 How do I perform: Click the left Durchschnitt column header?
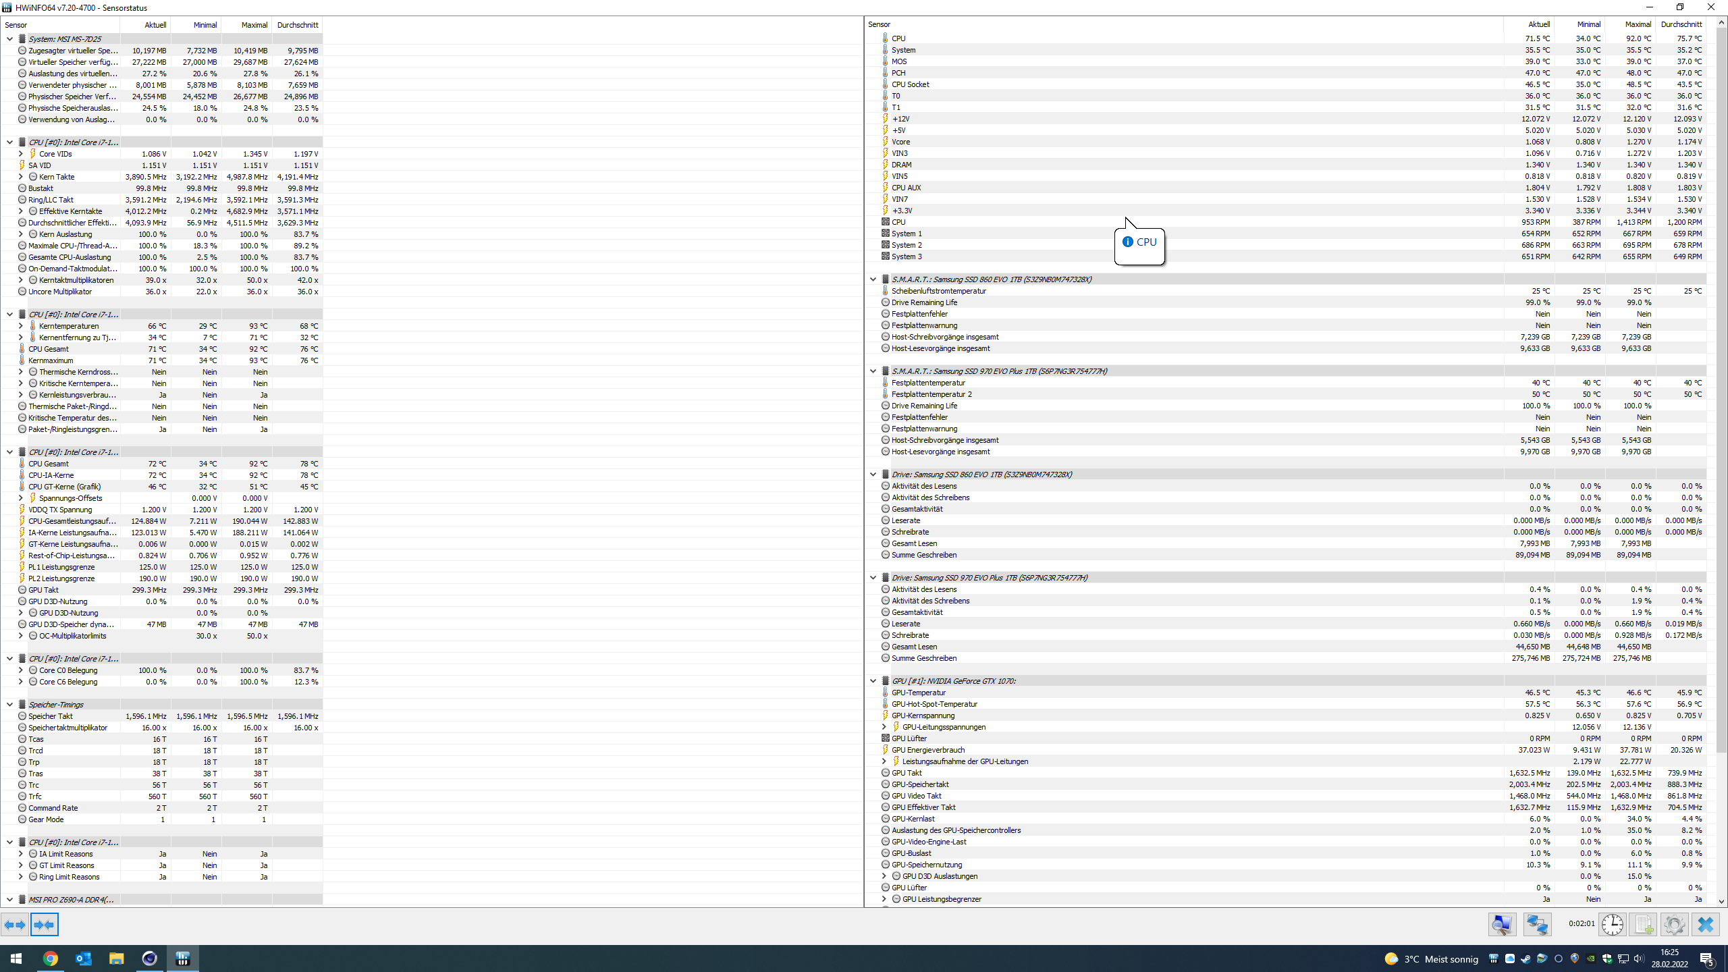297,25
